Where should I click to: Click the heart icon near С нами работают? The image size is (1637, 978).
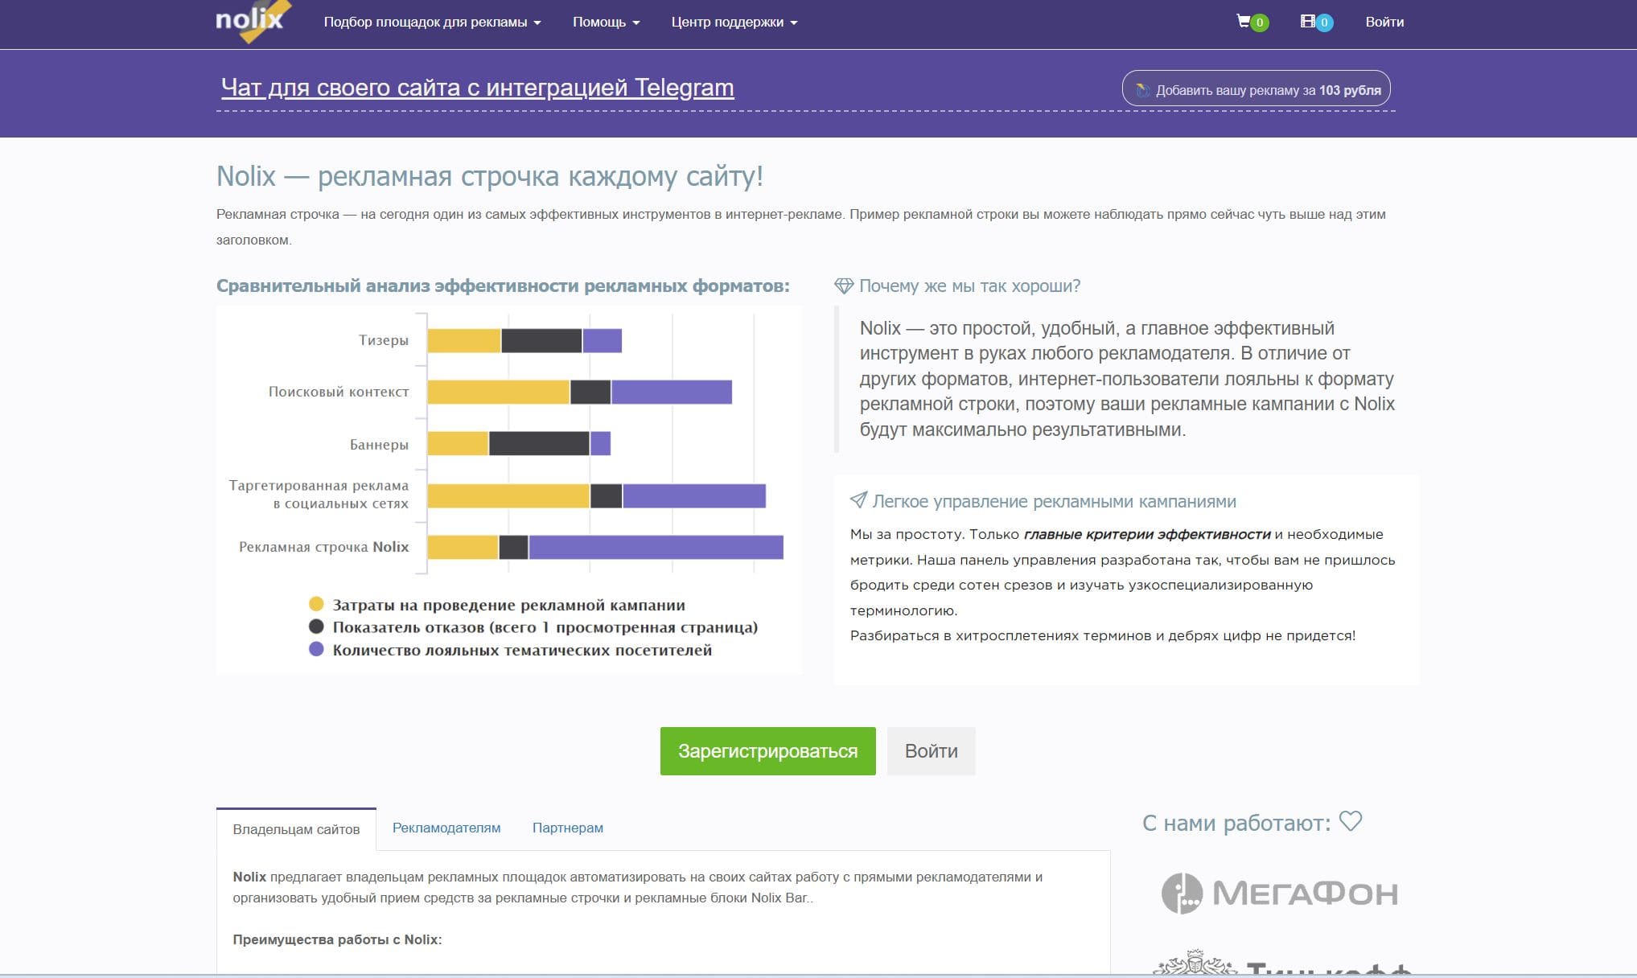pyautogui.click(x=1351, y=821)
